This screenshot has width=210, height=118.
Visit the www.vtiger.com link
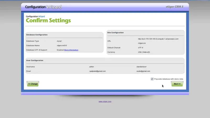(x=105, y=101)
